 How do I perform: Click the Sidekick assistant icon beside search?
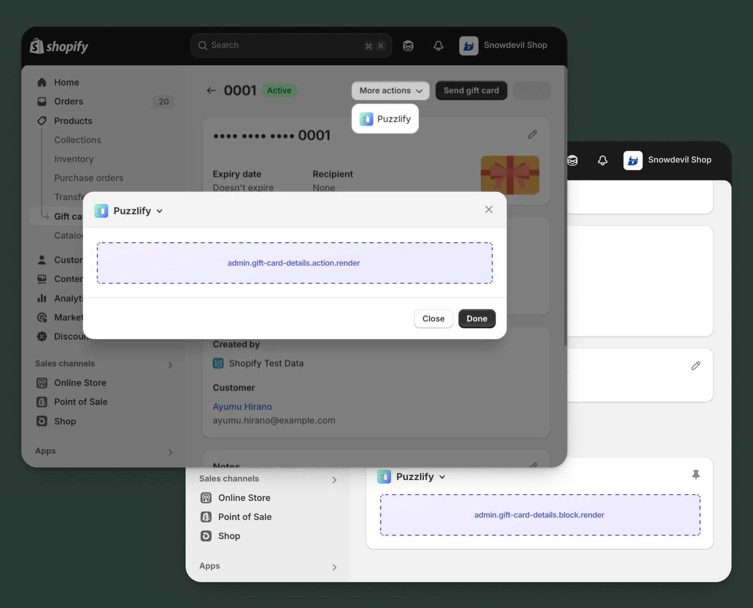point(408,46)
